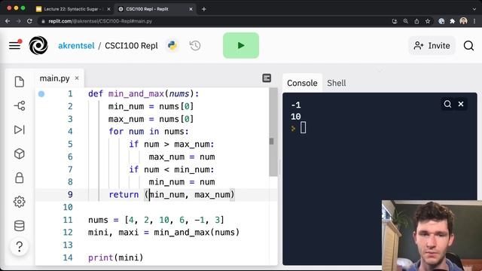Bookmark this page with star icon
The height and width of the screenshot is (271, 482).
(x=428, y=21)
